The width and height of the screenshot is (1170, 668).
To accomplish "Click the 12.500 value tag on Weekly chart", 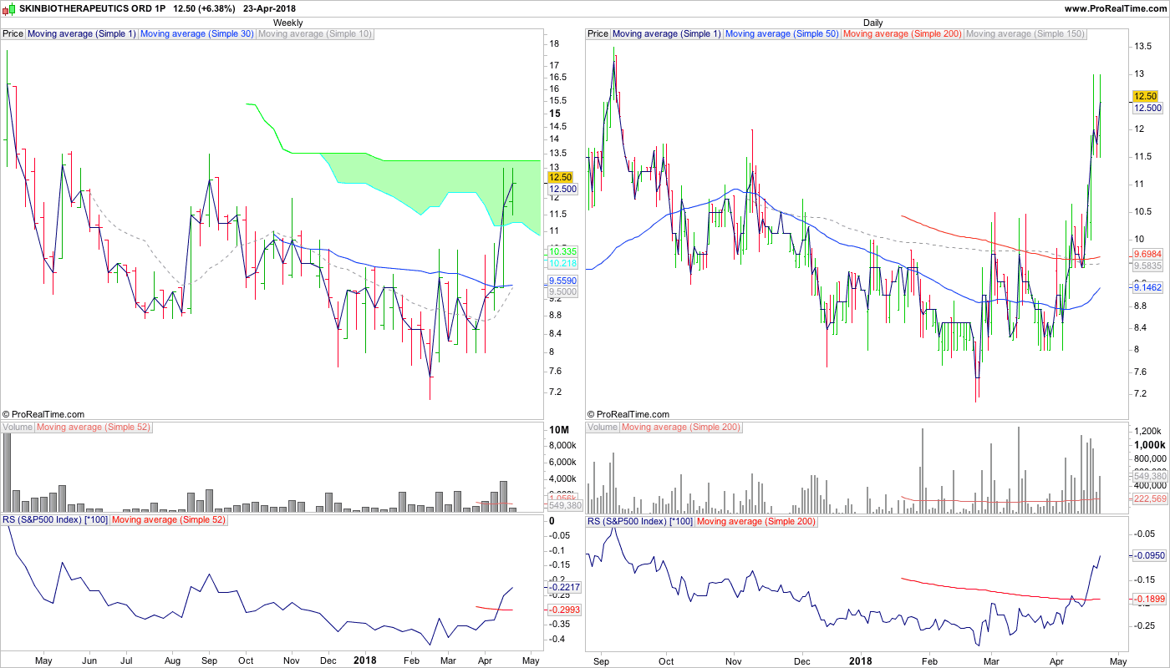I will click(x=562, y=190).
